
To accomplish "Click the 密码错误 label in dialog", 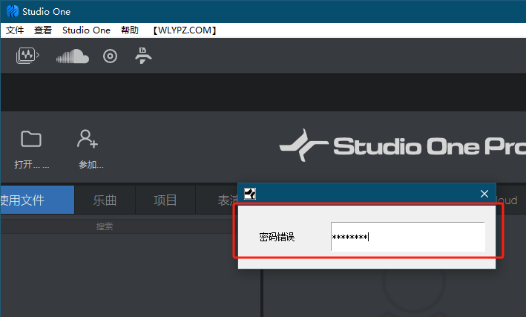I will point(277,237).
